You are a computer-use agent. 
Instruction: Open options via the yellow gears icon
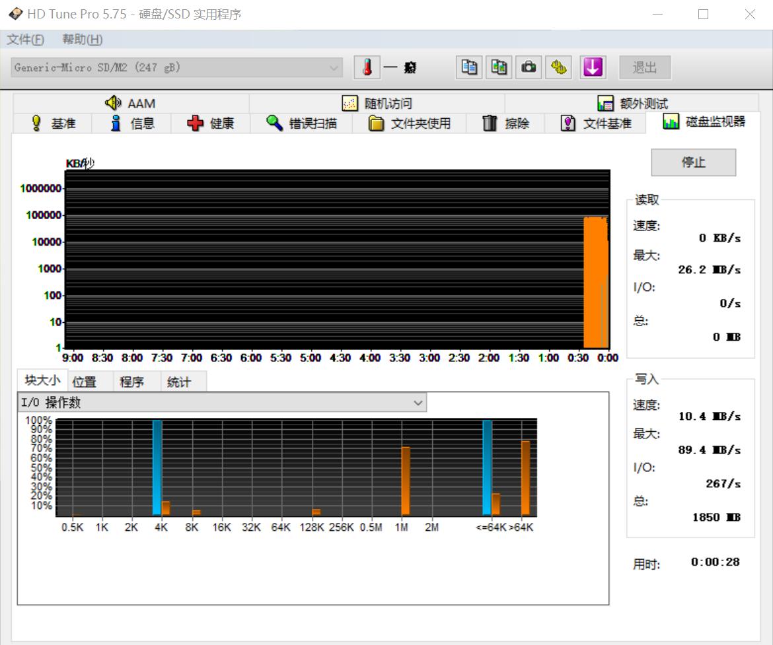[x=558, y=67]
